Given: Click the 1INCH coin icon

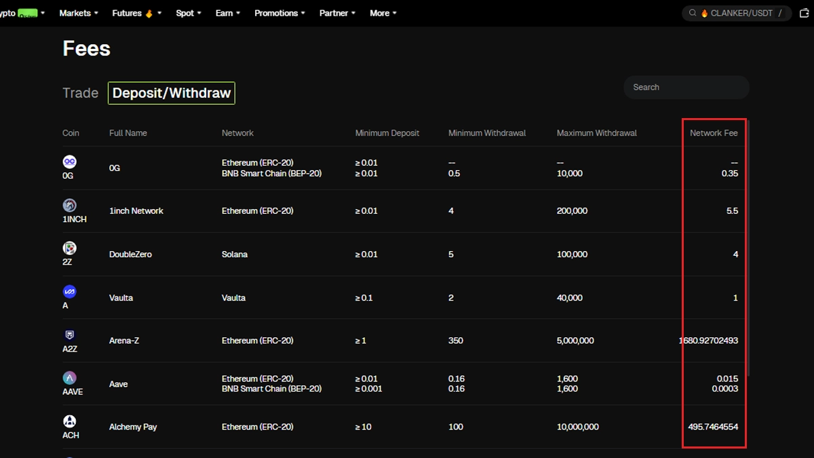Looking at the screenshot, I should click(x=69, y=206).
